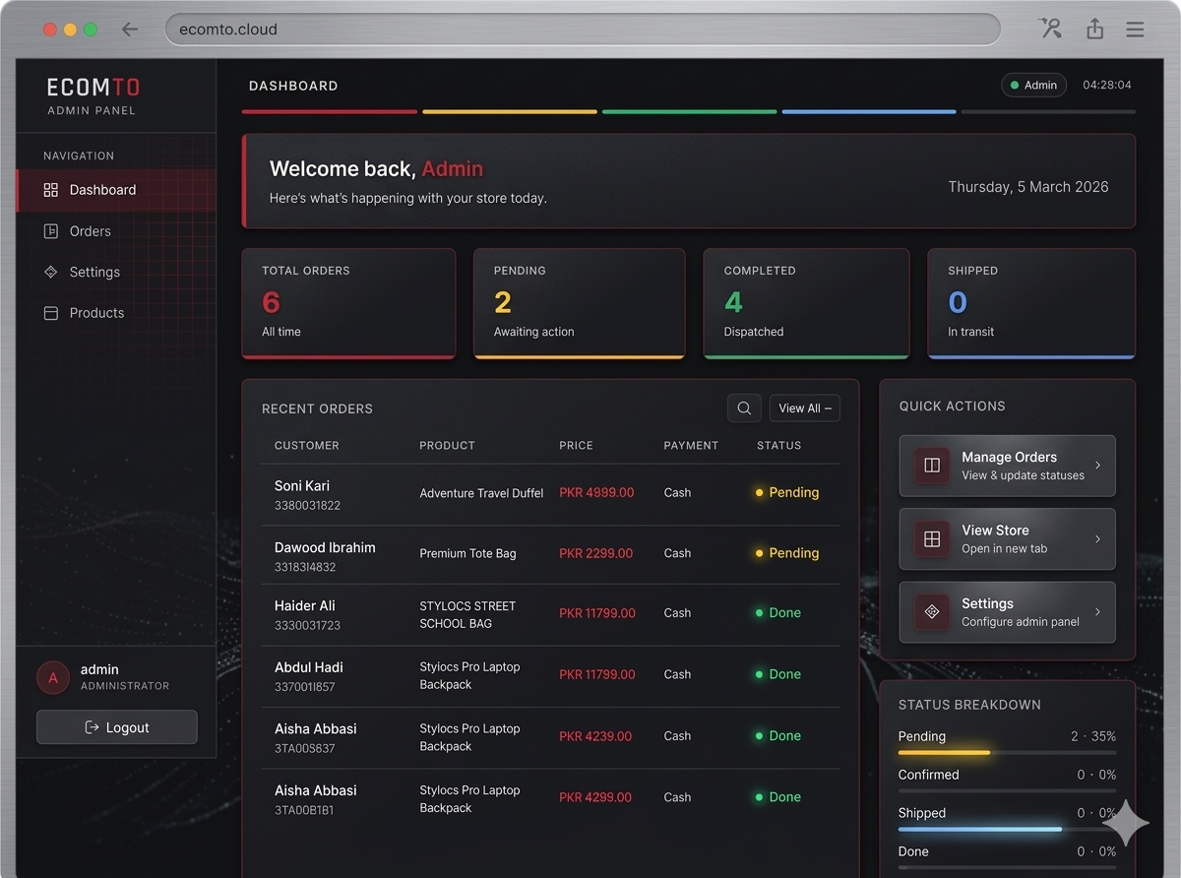
Task: Open the Products page from sidebar
Action: [116, 313]
